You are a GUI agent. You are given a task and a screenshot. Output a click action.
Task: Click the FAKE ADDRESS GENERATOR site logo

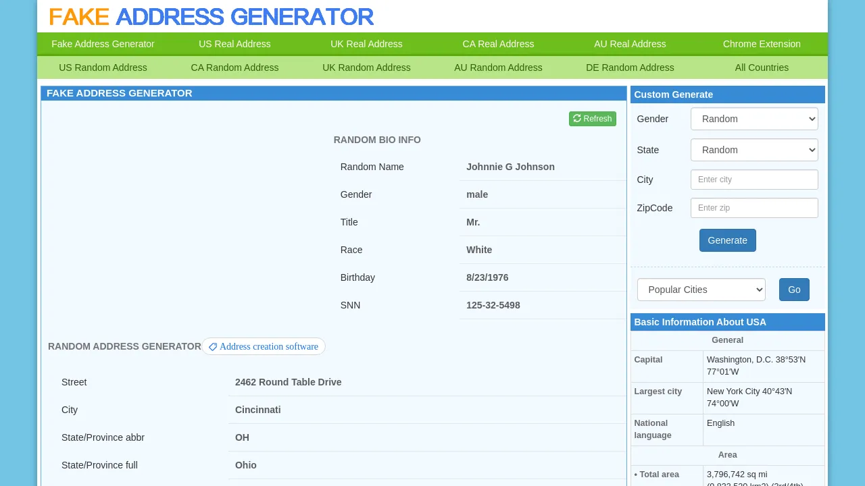coord(210,17)
